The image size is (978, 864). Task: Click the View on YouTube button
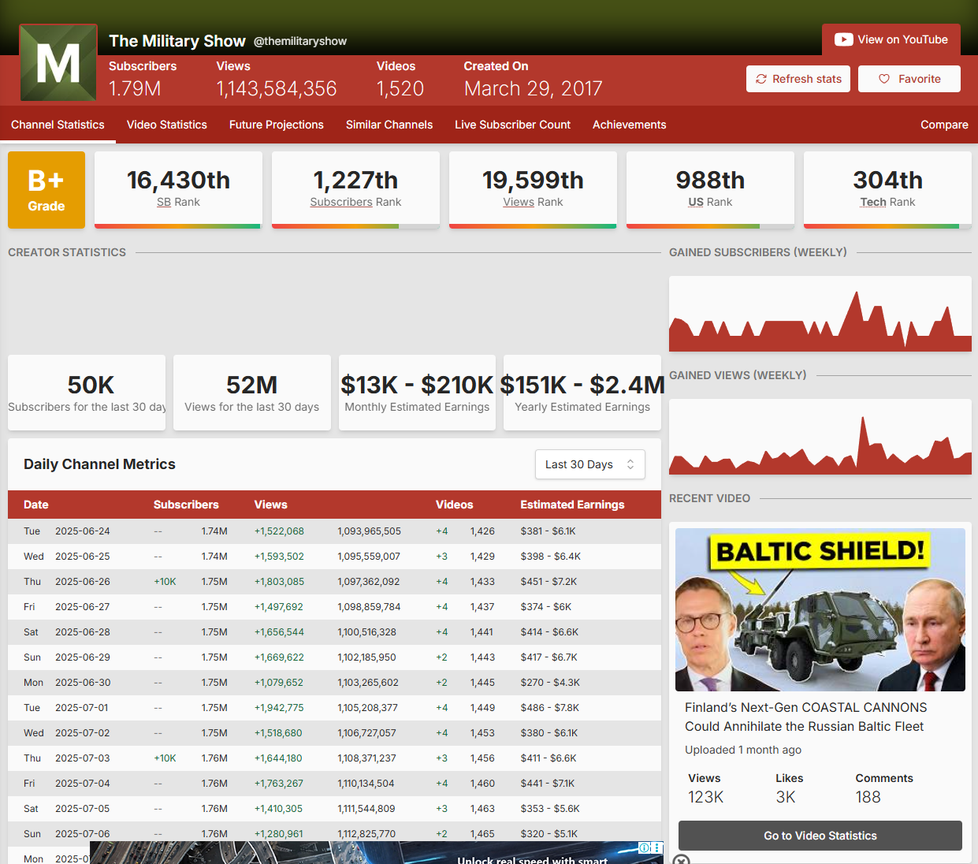coord(891,39)
